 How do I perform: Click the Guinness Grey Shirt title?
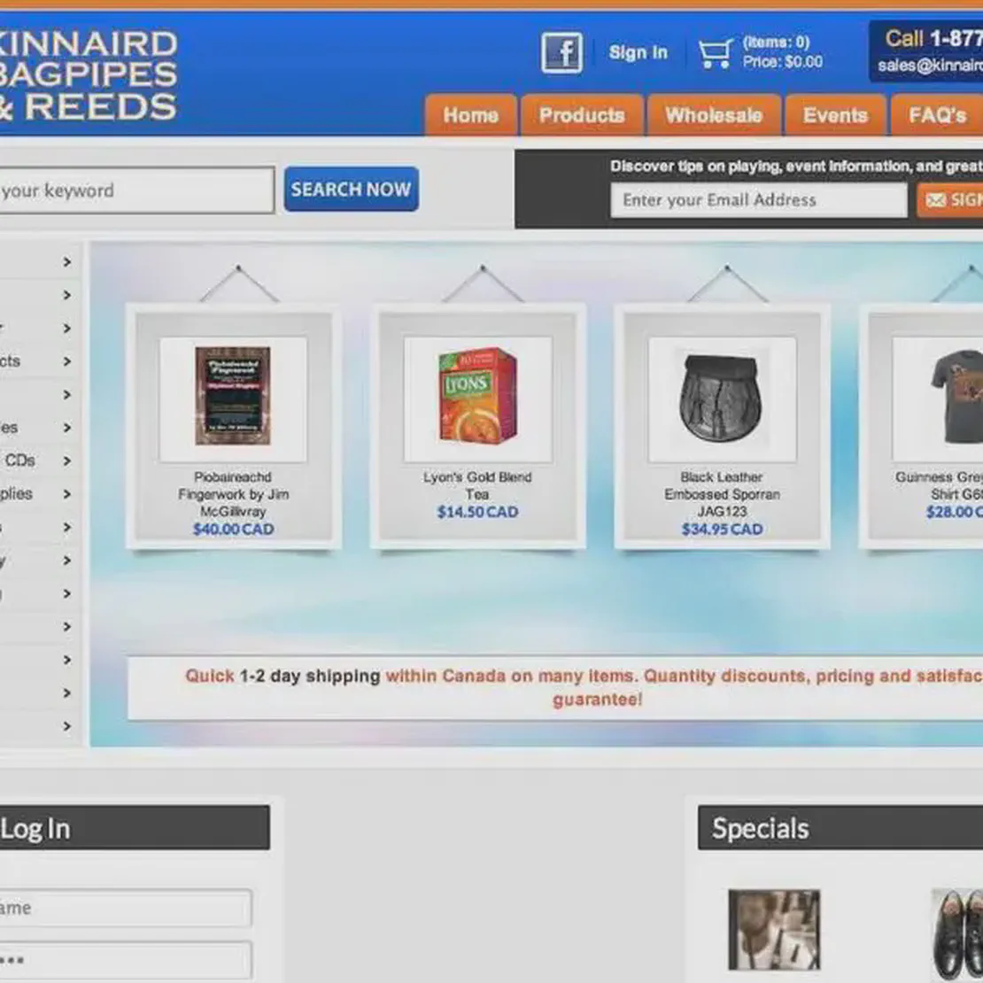coord(939,485)
